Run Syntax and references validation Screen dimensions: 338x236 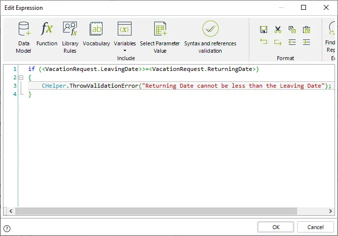point(210,37)
